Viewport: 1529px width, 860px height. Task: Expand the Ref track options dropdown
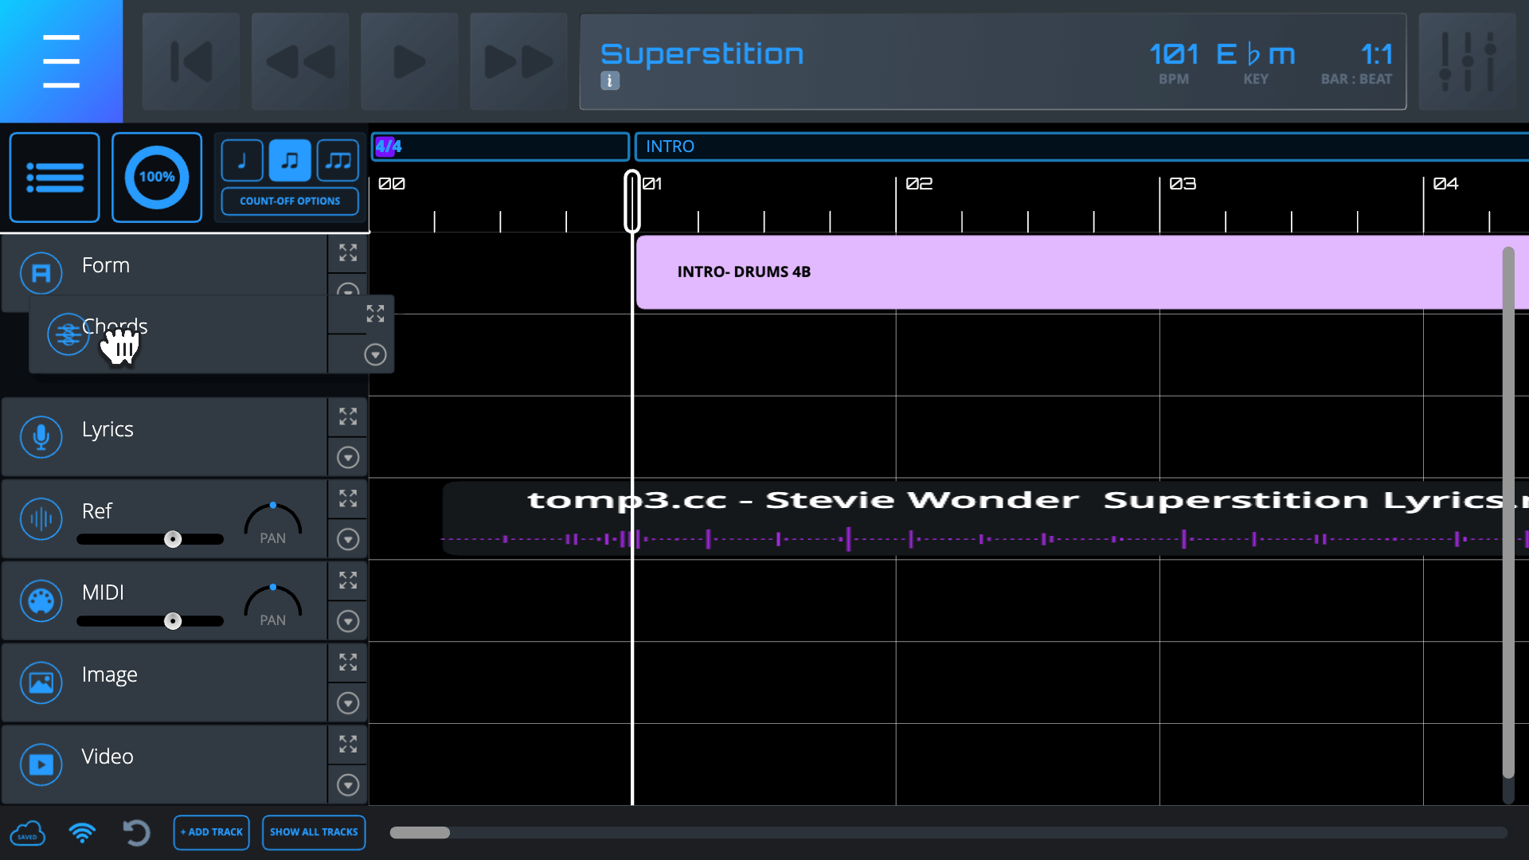pyautogui.click(x=348, y=539)
